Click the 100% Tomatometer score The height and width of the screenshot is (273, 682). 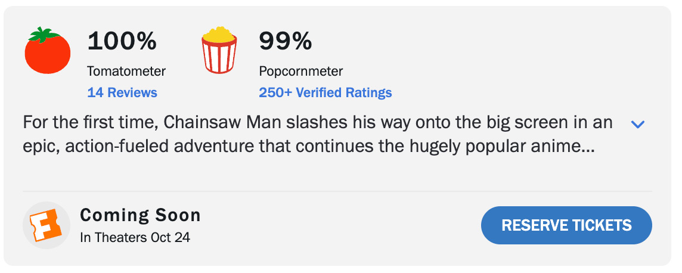coord(122,42)
